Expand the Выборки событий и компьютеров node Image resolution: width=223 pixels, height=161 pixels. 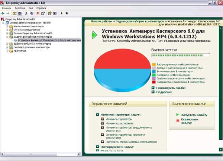(7, 44)
